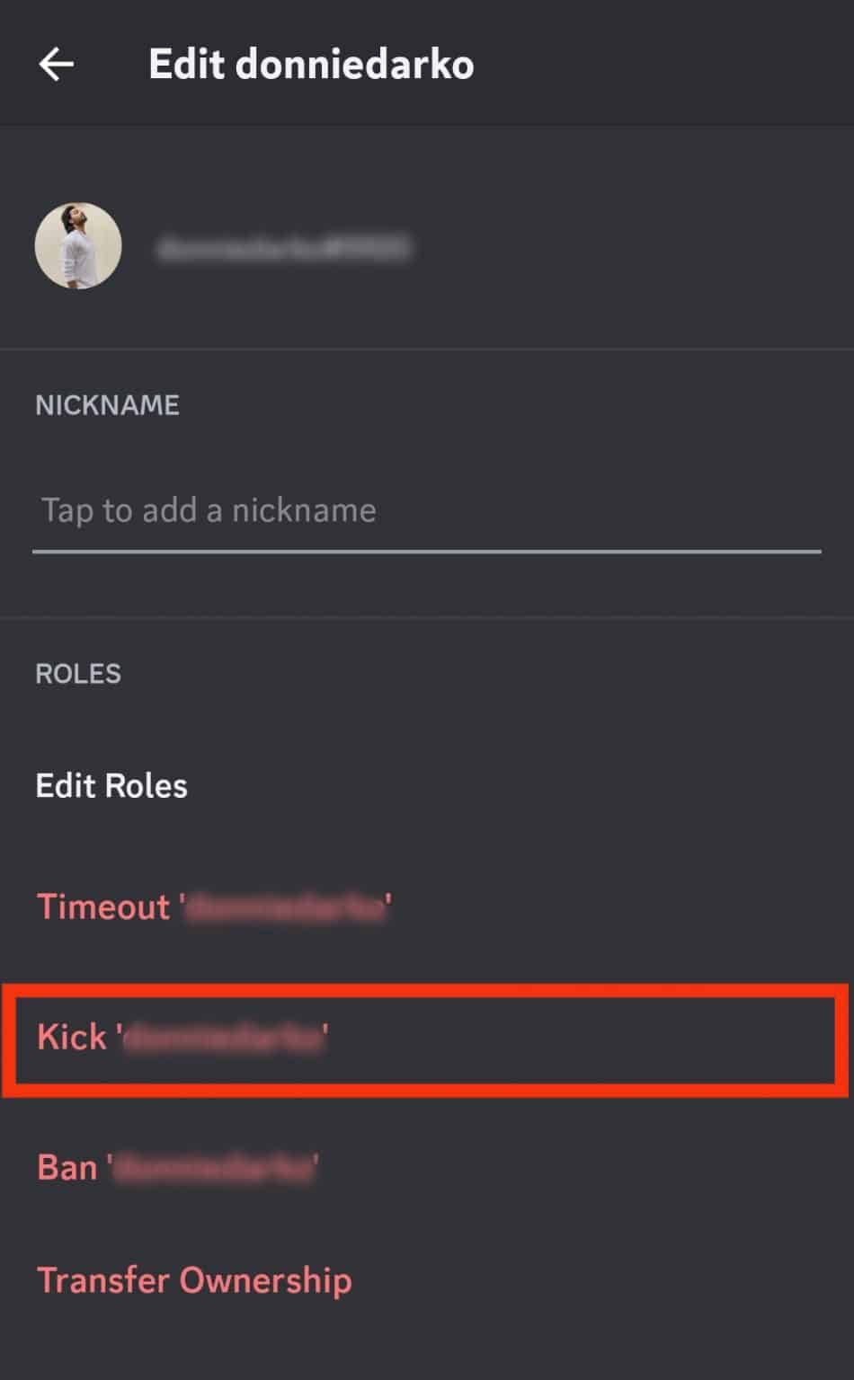Open the Edit Roles option
The image size is (854, 1380).
111,786
